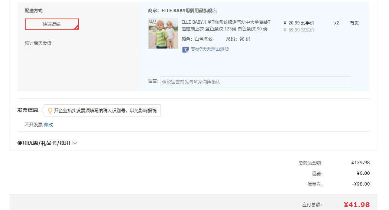
Task: Click the 7-day return shield icon
Action: 185,49
